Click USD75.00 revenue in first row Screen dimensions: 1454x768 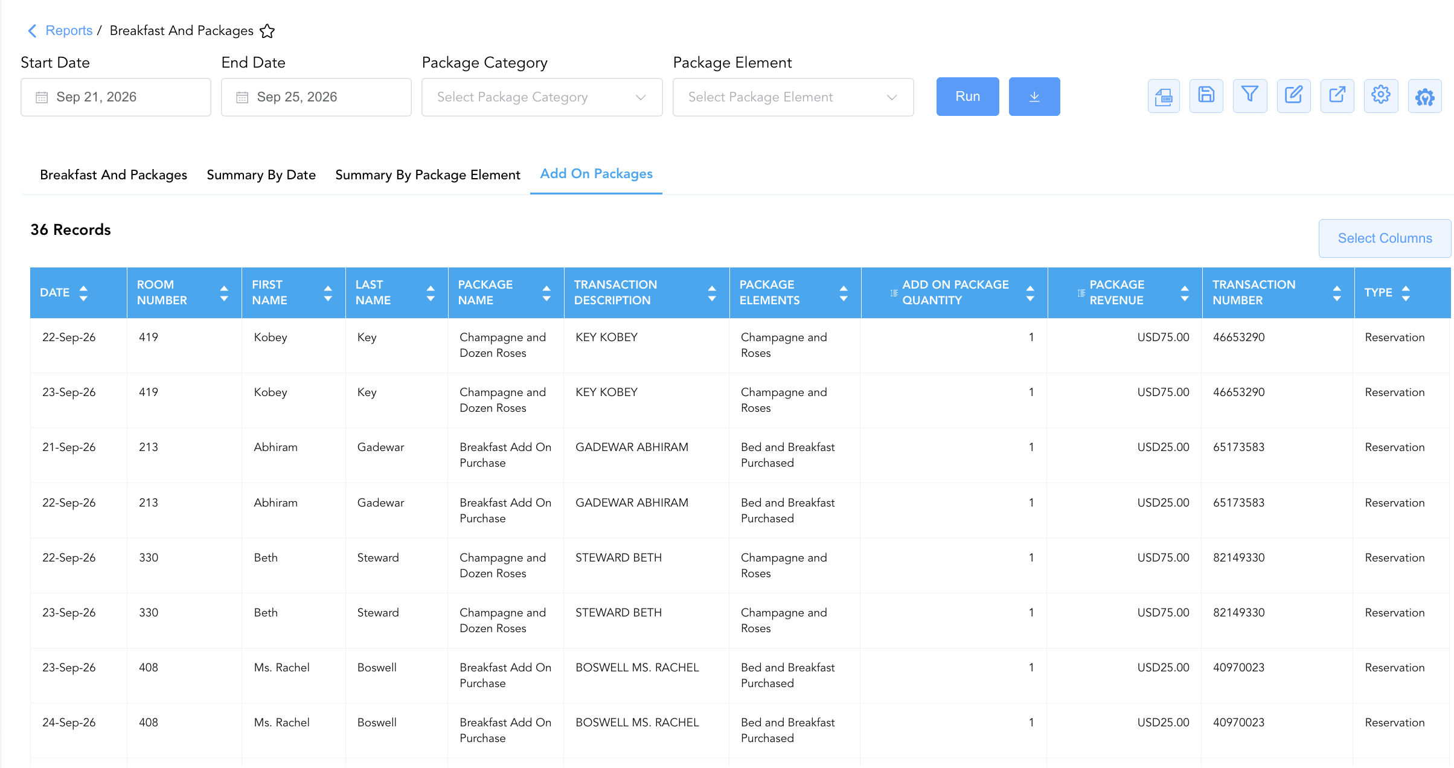pos(1163,338)
